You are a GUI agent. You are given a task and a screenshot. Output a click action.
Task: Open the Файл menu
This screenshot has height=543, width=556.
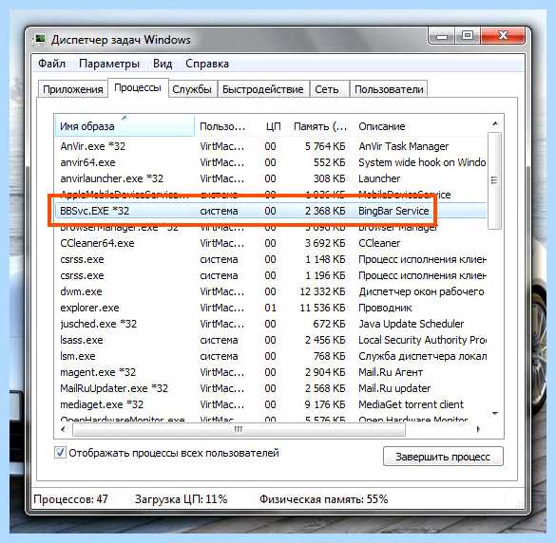coord(51,64)
